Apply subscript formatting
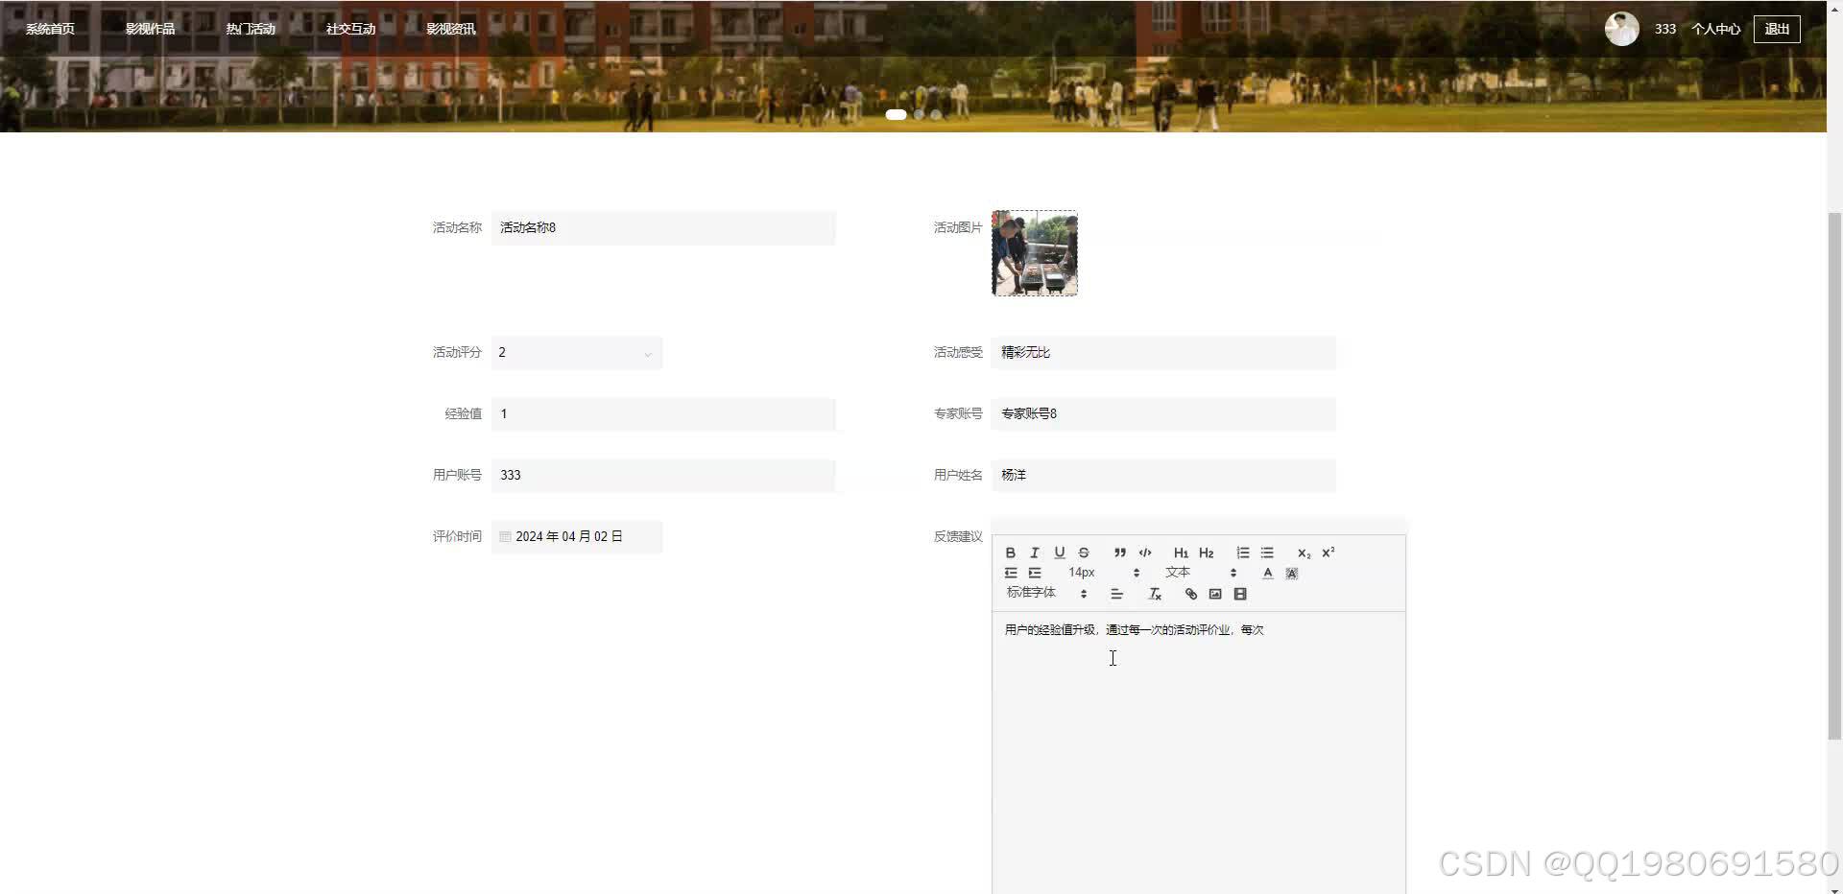The width and height of the screenshot is (1843, 894). pos(1304,553)
